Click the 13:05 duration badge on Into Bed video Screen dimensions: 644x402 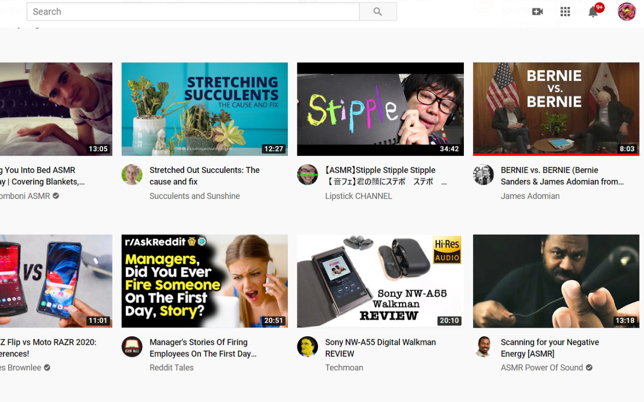click(98, 149)
